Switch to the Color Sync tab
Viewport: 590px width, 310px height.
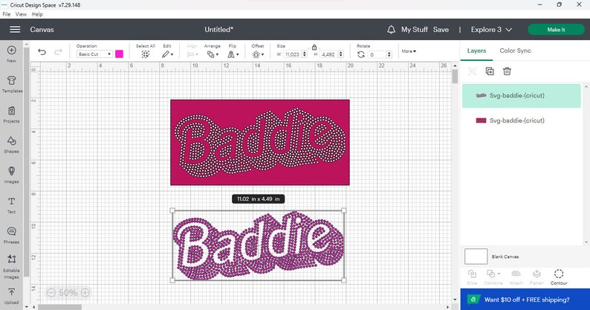[x=515, y=51]
